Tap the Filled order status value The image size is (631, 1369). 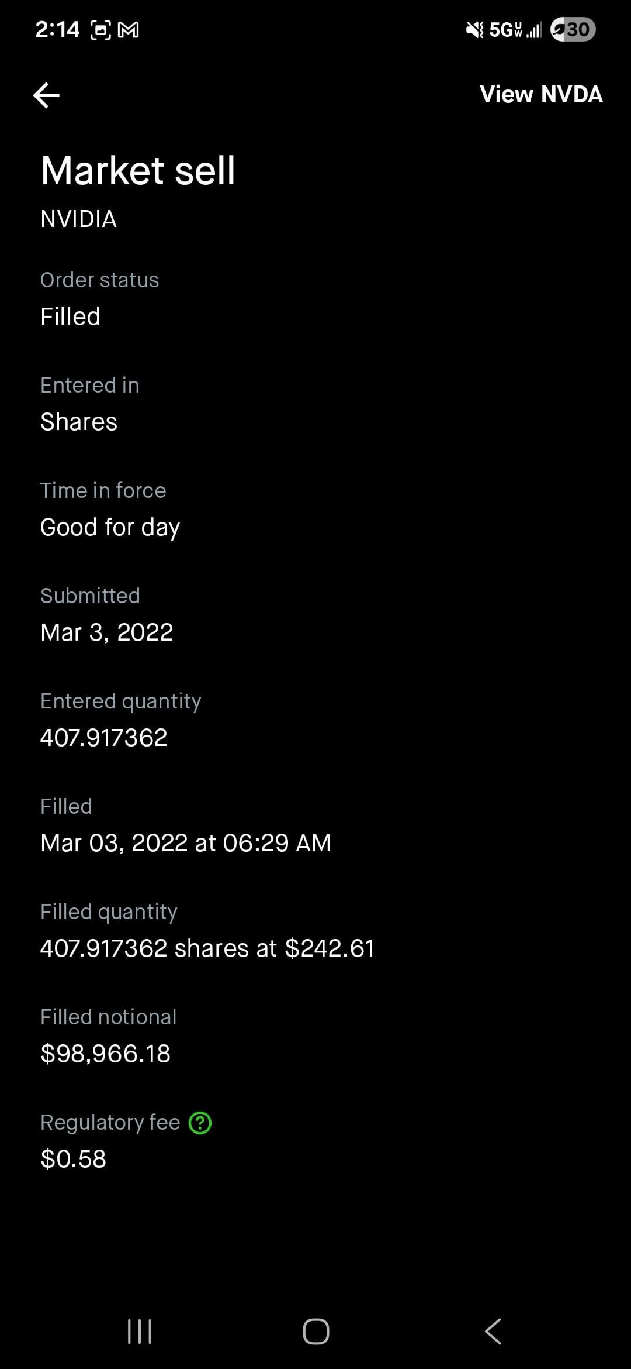click(70, 317)
